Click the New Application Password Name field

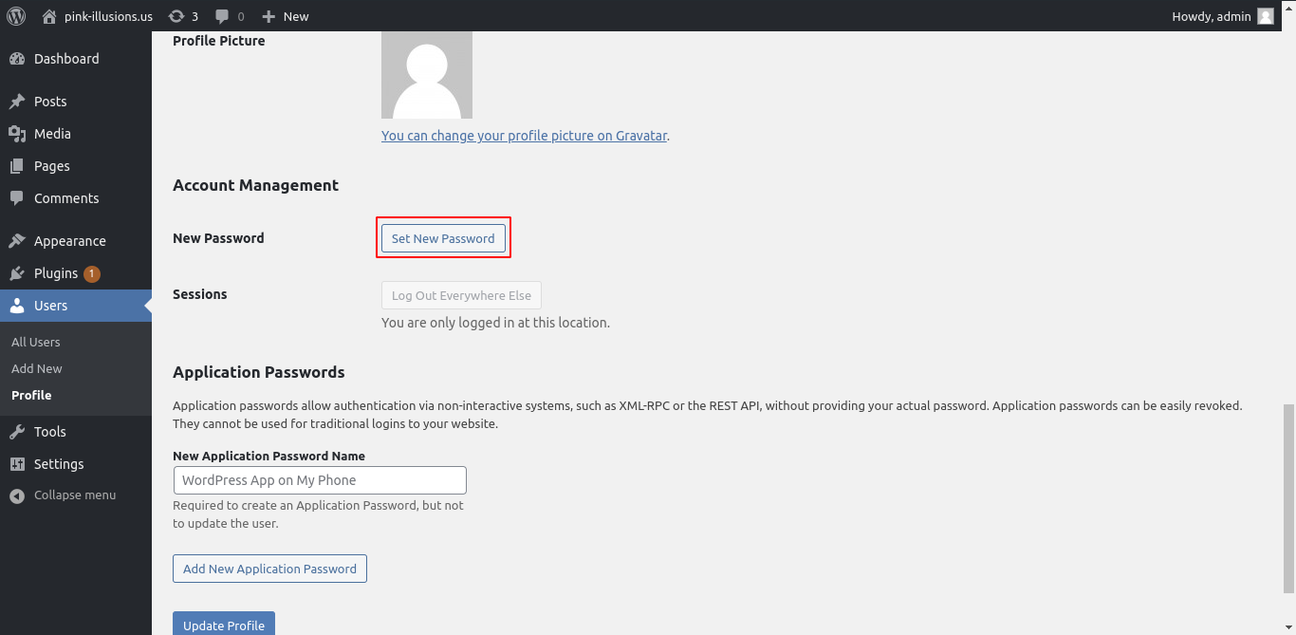coord(320,480)
